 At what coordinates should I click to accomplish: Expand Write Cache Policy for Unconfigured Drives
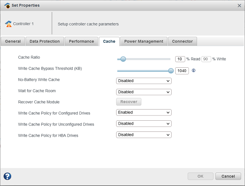coord(144,123)
